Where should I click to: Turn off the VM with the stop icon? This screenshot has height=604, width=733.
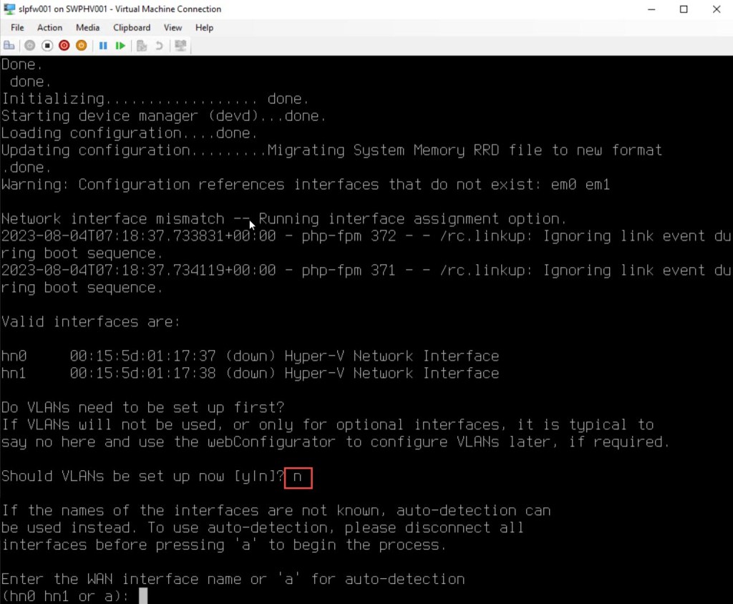pyautogui.click(x=47, y=46)
